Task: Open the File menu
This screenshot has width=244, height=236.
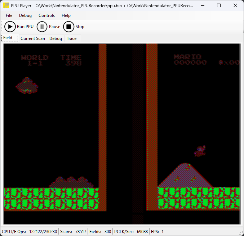Action: click(9, 15)
